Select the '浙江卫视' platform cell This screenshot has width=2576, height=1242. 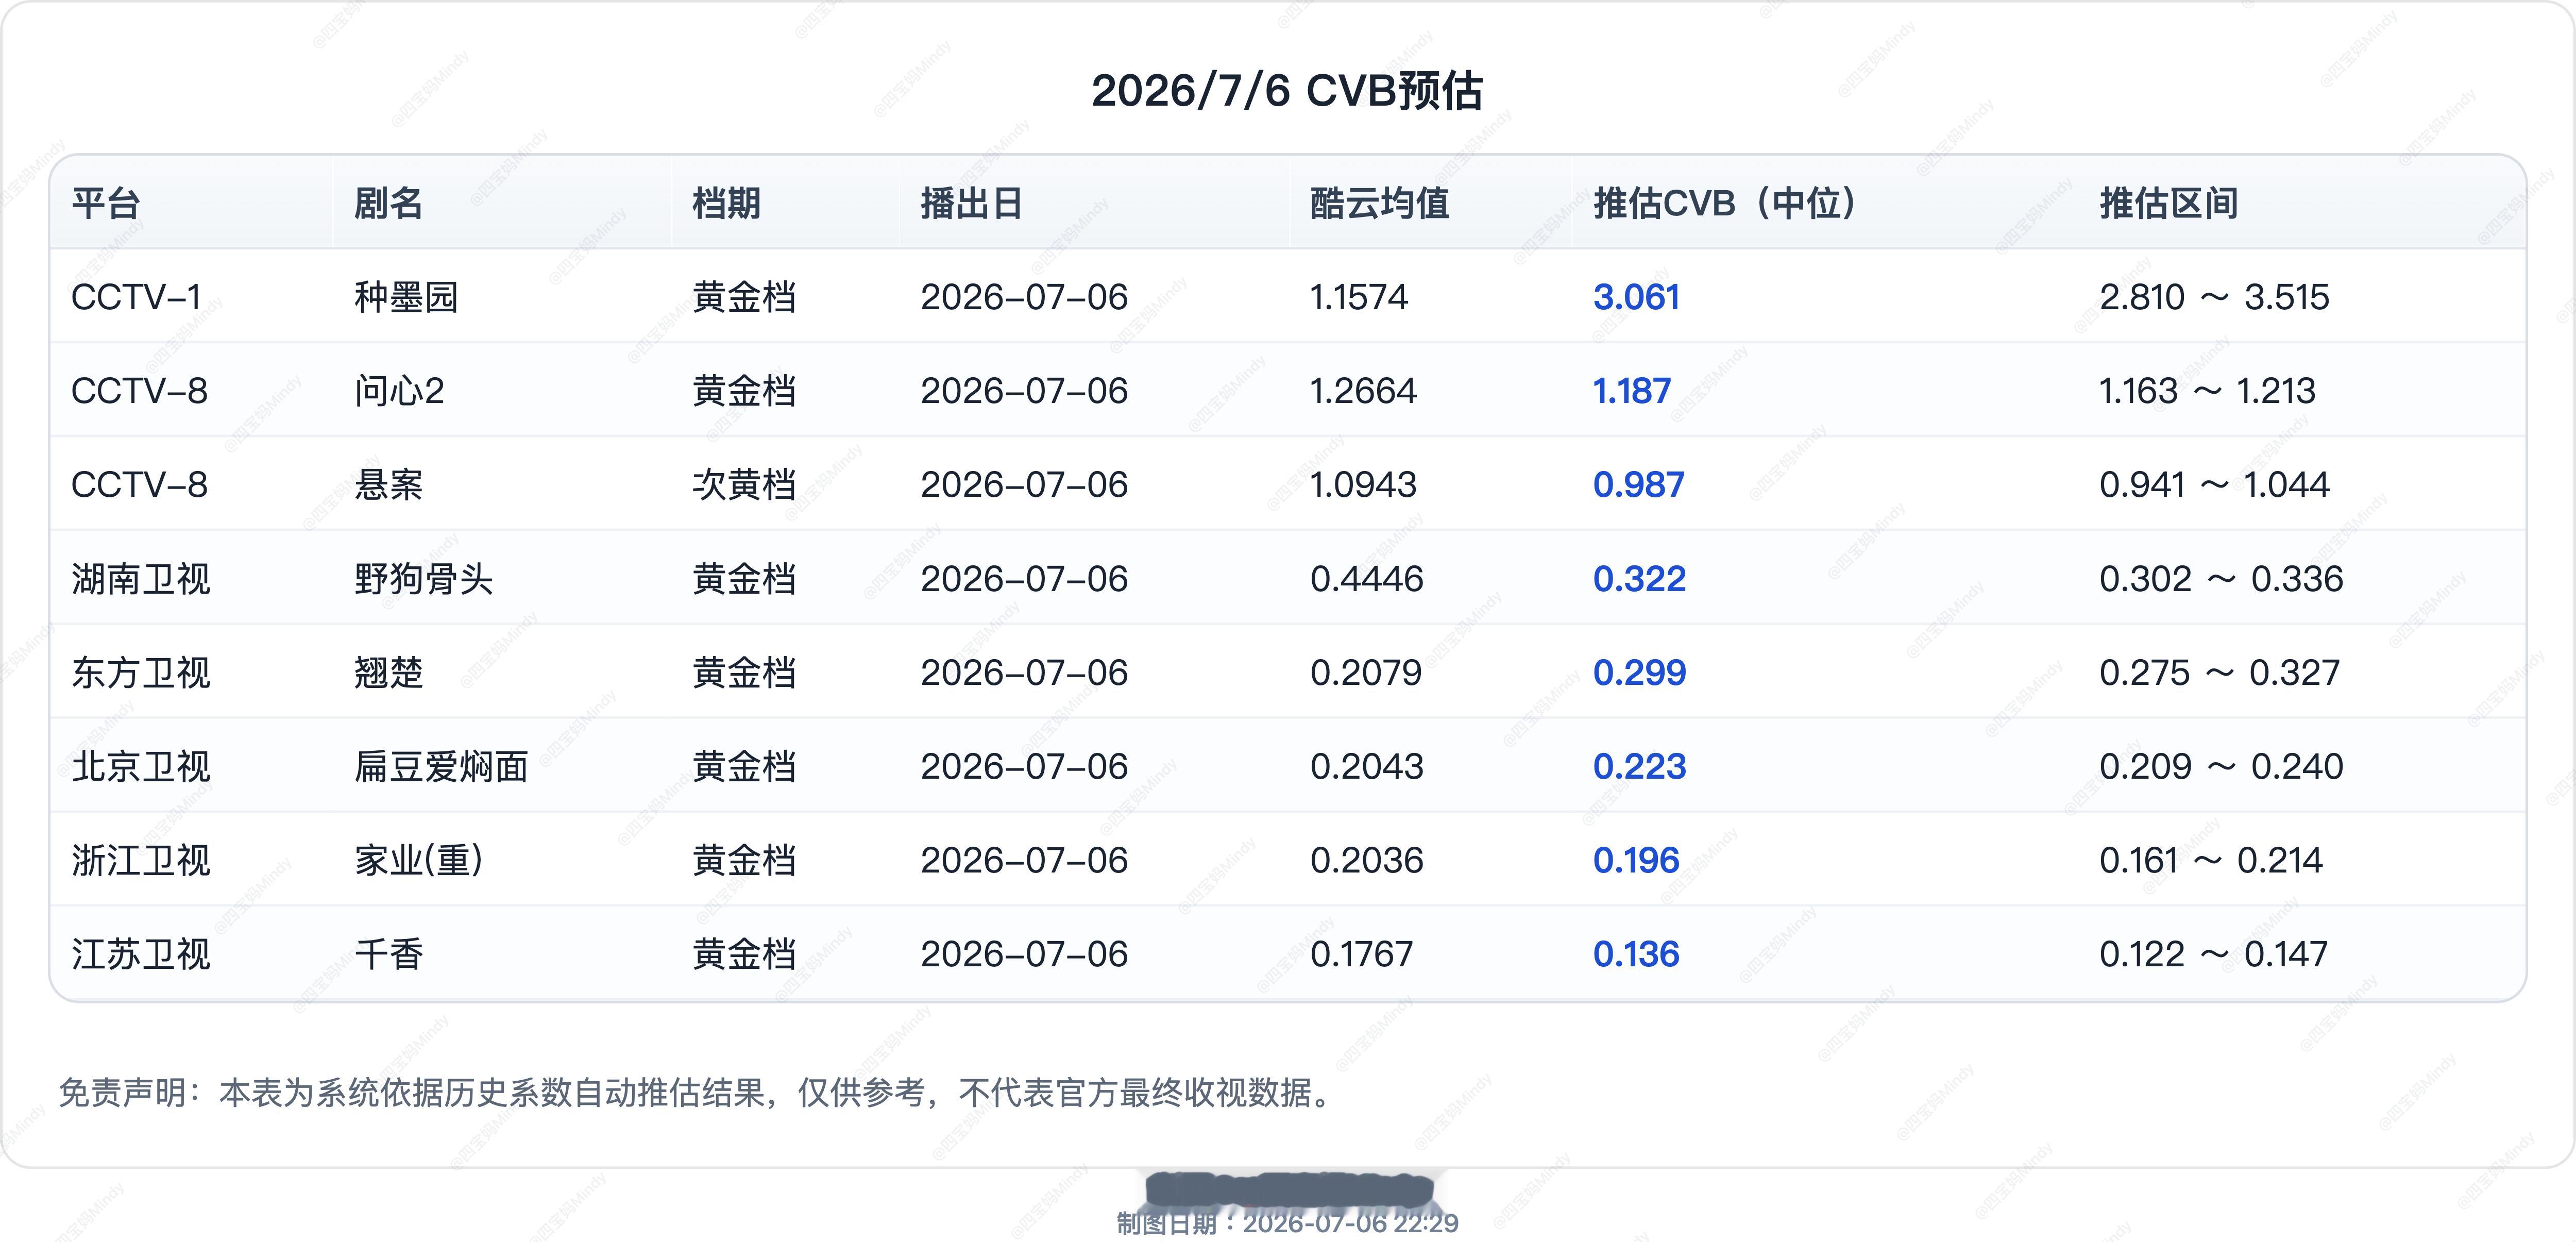141,861
